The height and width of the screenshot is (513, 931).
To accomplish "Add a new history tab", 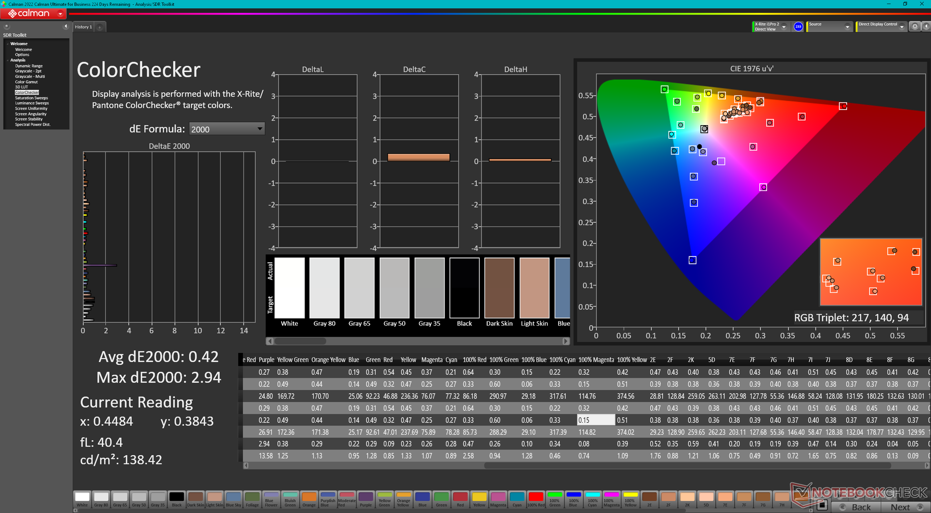I will point(100,27).
